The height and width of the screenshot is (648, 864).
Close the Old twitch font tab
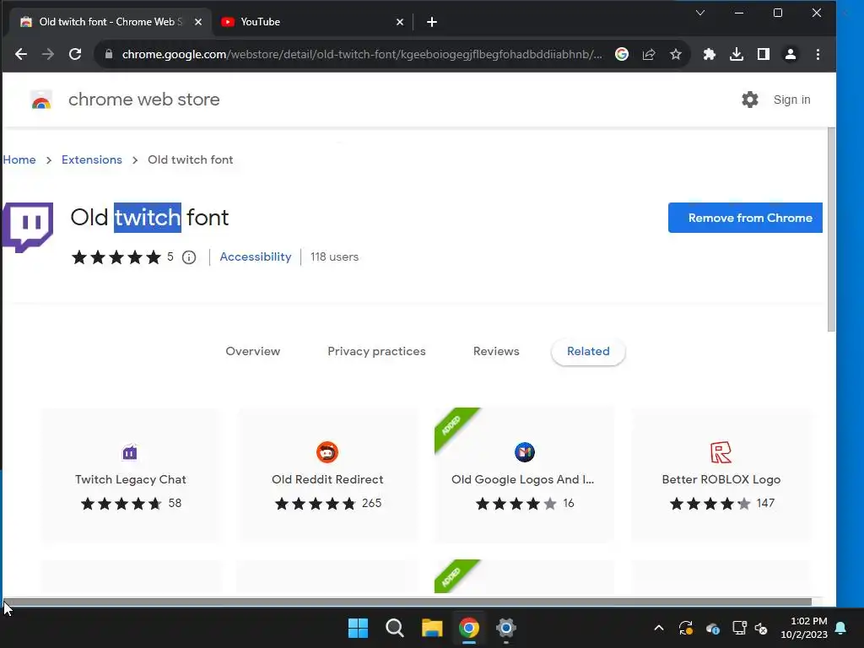pos(198,22)
